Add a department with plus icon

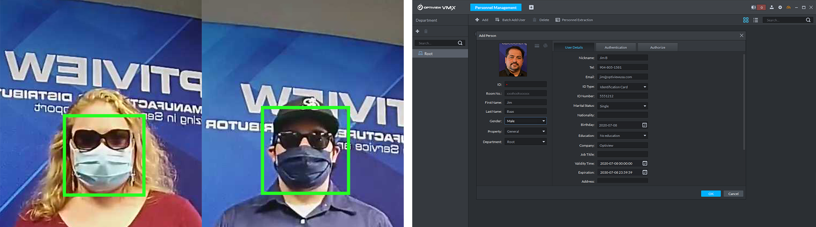(417, 31)
